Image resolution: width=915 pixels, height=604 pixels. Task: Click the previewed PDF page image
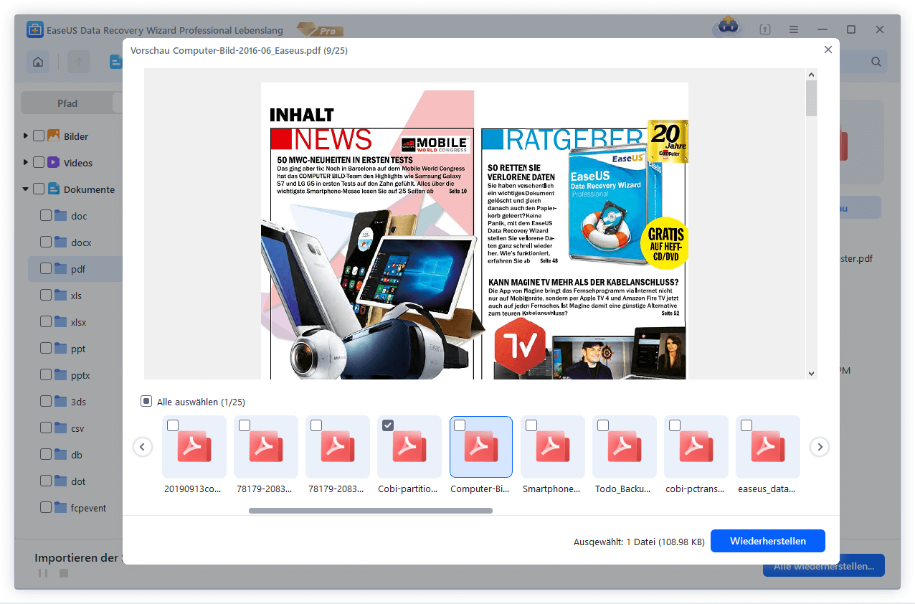point(474,231)
